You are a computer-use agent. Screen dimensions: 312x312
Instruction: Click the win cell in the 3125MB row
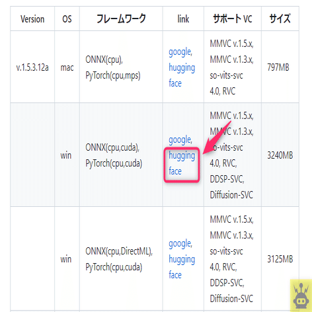tap(67, 259)
